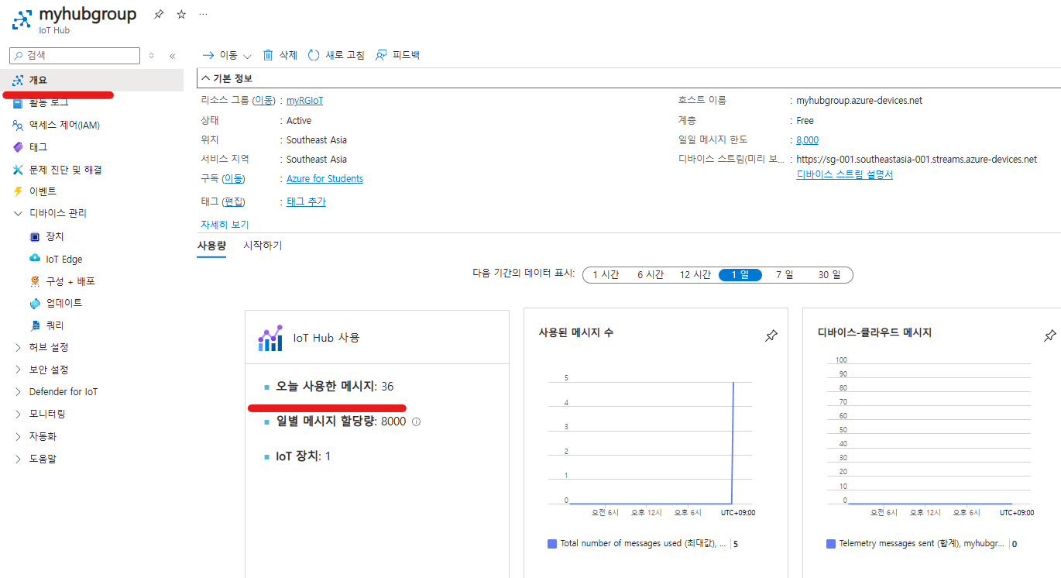Click the myhubgroup.azure-devices.net host name
The image size is (1061, 578).
[x=860, y=101]
